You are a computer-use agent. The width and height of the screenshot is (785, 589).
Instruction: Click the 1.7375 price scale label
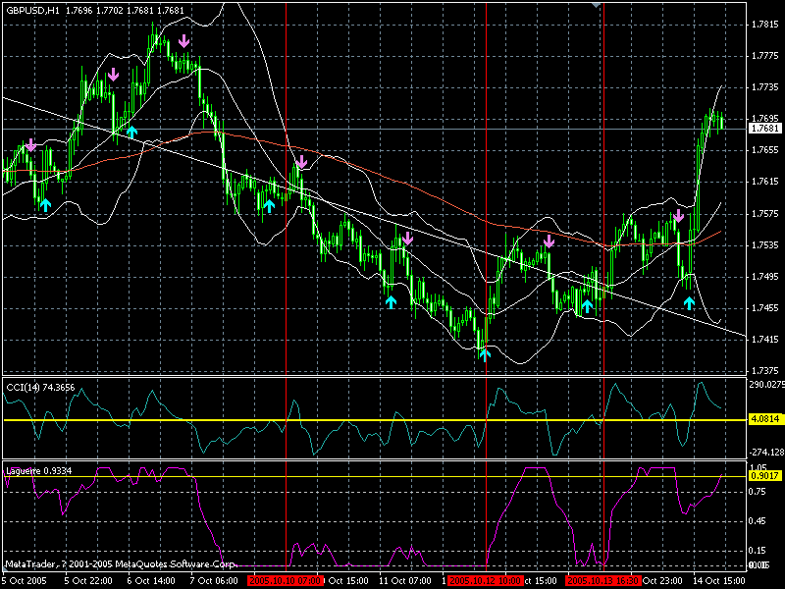point(765,371)
